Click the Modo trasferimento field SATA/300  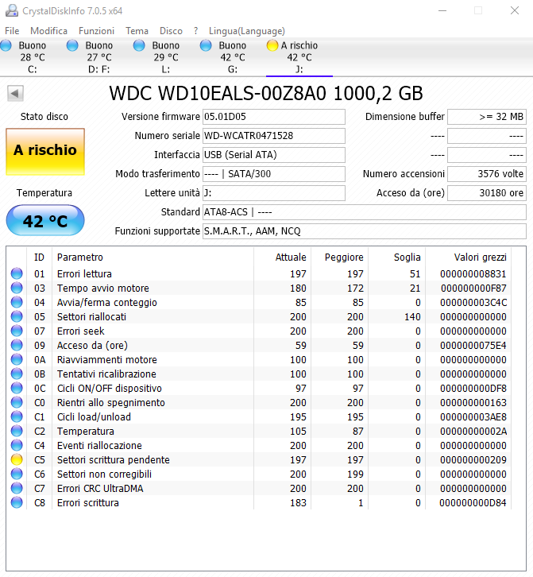[x=274, y=174]
